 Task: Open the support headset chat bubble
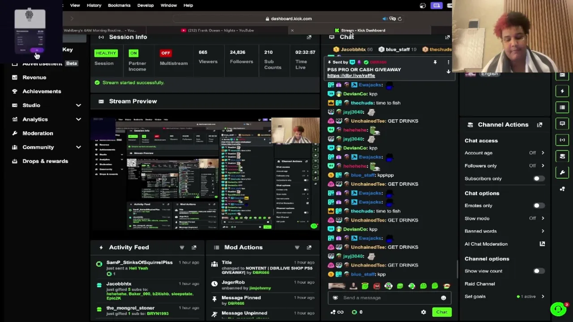point(558,309)
